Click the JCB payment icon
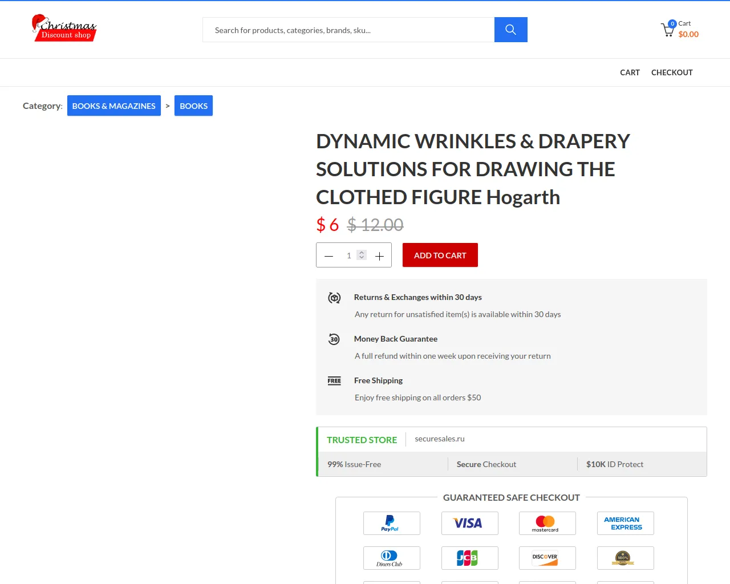This screenshot has height=584, width=730. (469, 558)
